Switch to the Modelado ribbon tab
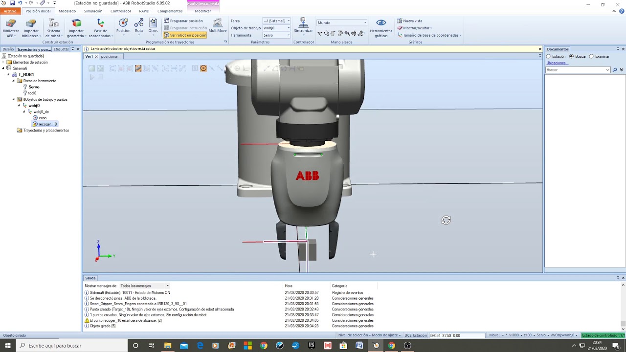The width and height of the screenshot is (626, 352). [x=67, y=11]
